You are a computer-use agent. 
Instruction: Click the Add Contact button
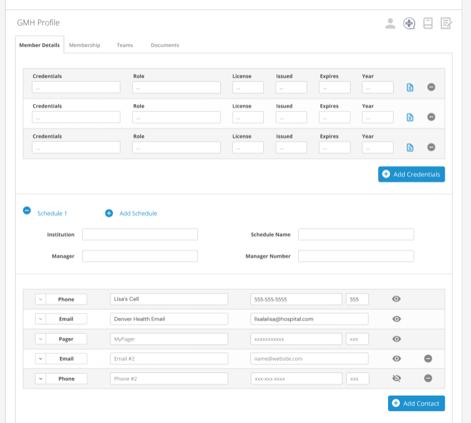416,404
